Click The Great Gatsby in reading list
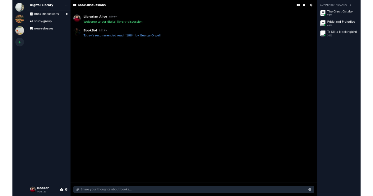373x196 pixels. pyautogui.click(x=340, y=12)
